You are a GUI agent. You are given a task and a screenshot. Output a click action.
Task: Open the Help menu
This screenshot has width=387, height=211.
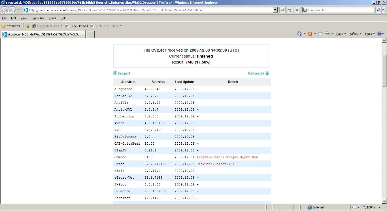click(x=63, y=18)
